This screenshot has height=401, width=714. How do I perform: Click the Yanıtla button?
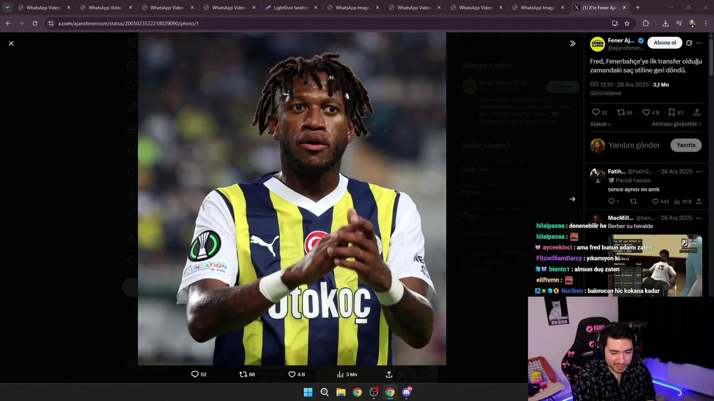coord(686,145)
